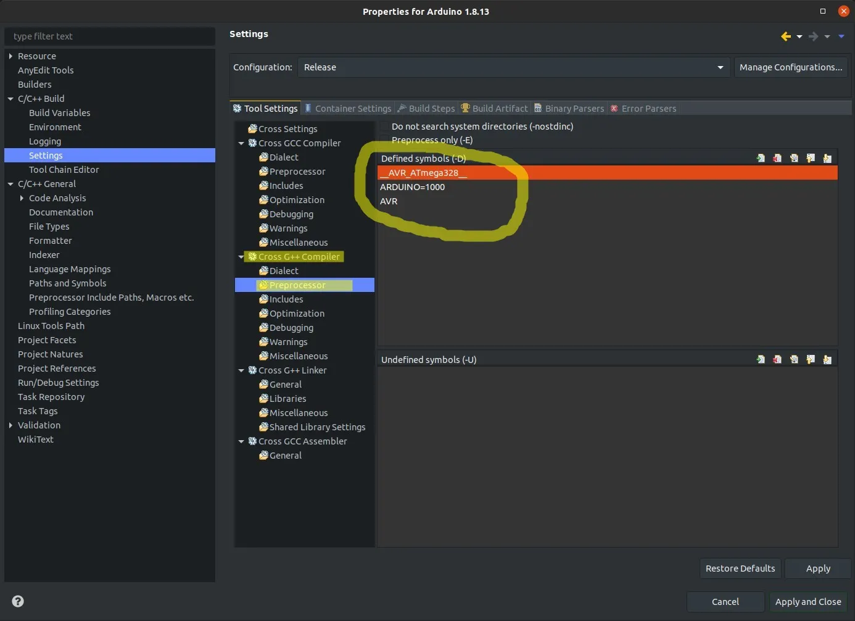Select the ARDUINO=1000 symbol entry
Viewport: 855px width, 621px height.
608,187
